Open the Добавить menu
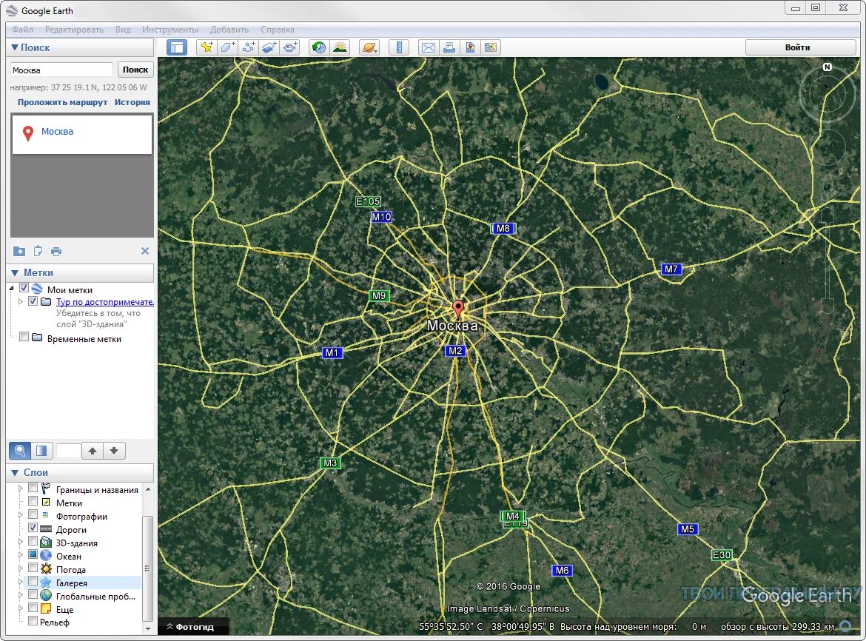Image resolution: width=866 pixels, height=641 pixels. (x=229, y=30)
